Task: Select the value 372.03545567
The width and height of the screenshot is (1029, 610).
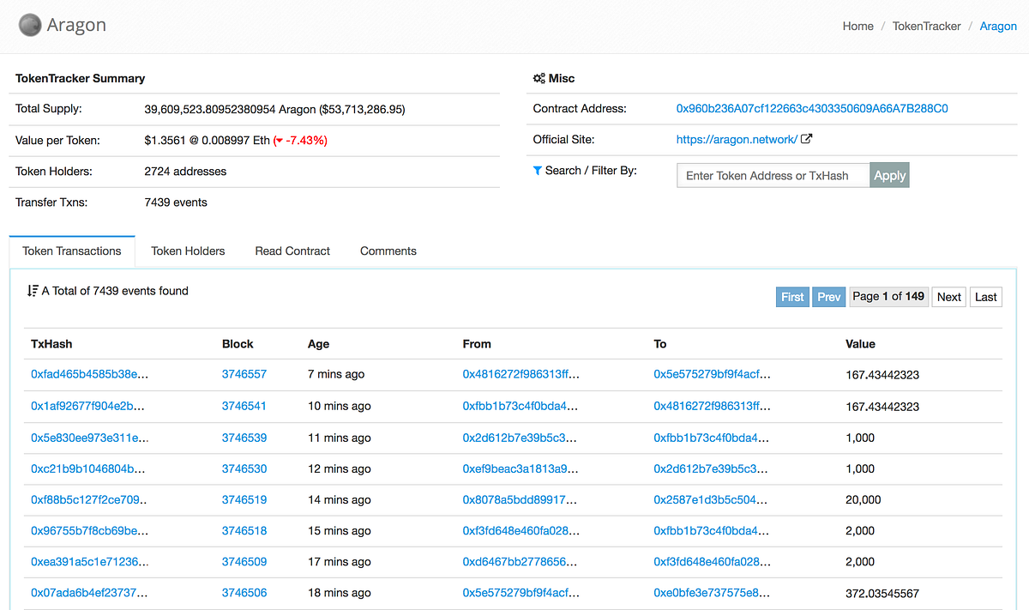Action: [882, 593]
